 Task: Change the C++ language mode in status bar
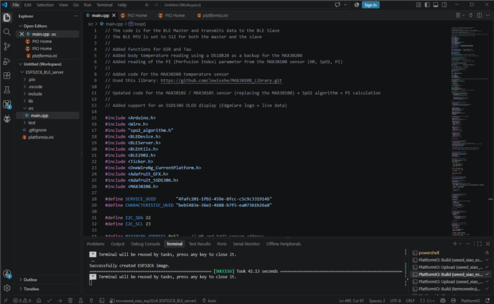[430, 301]
